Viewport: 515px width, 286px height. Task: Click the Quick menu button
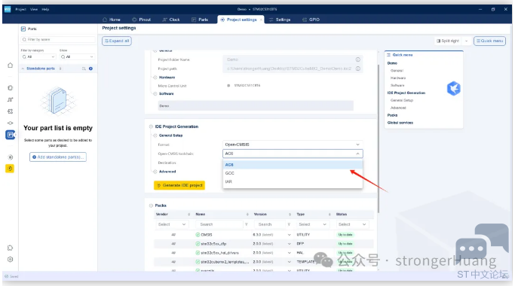coord(489,41)
